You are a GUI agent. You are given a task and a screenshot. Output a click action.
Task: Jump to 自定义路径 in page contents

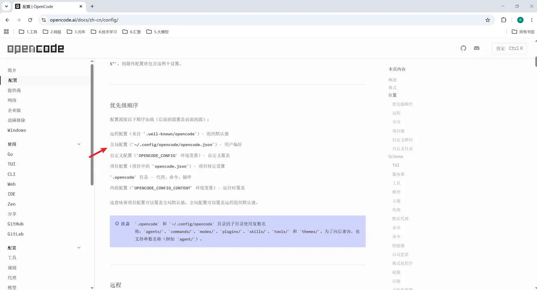402,140
